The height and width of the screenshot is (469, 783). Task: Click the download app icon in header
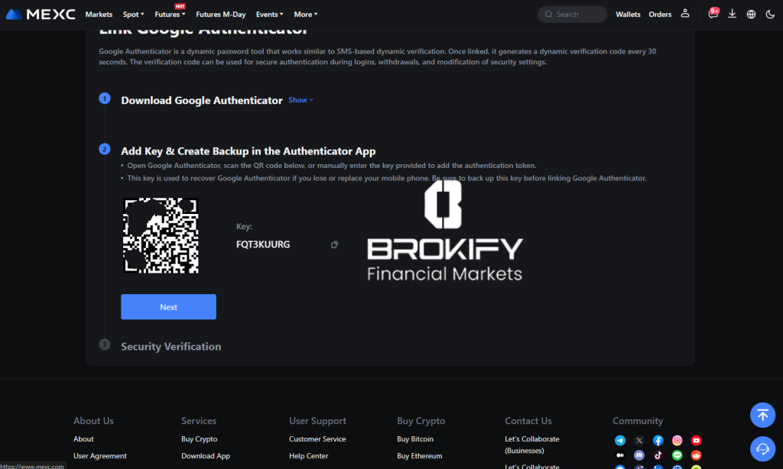733,14
